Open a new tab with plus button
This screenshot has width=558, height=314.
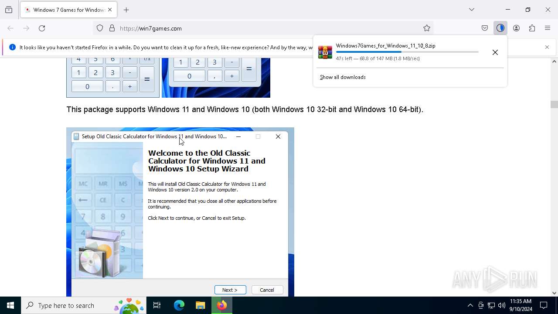click(x=126, y=10)
